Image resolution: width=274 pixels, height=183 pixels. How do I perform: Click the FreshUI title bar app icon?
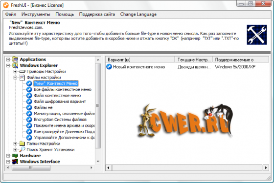click(6, 5)
